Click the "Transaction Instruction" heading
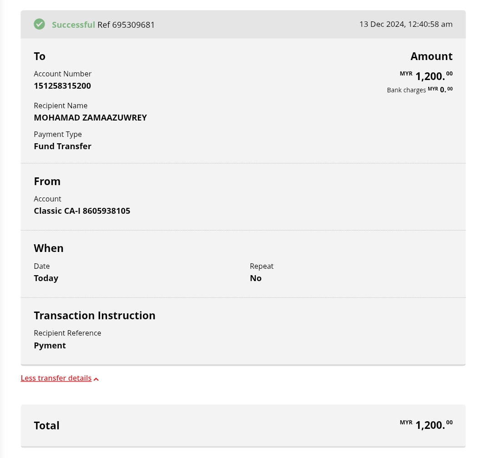Image resolution: width=491 pixels, height=458 pixels. [95, 315]
